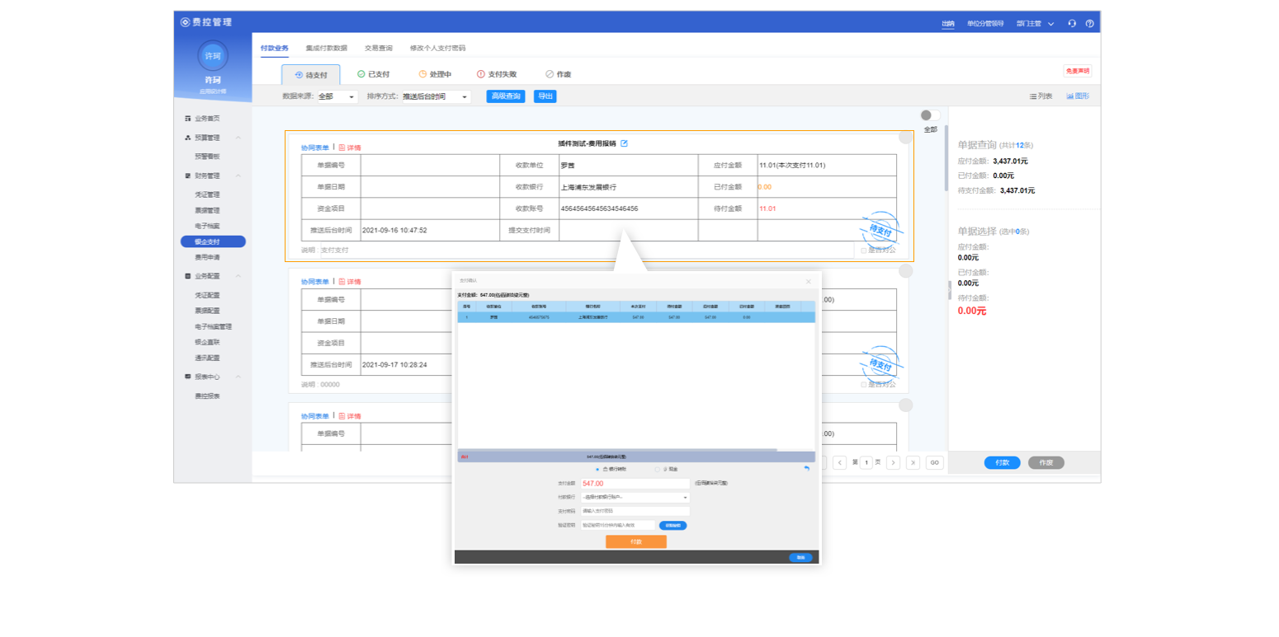The width and height of the screenshot is (1279, 637).
Task: Switch to 已支付 status tab
Action: coord(373,74)
